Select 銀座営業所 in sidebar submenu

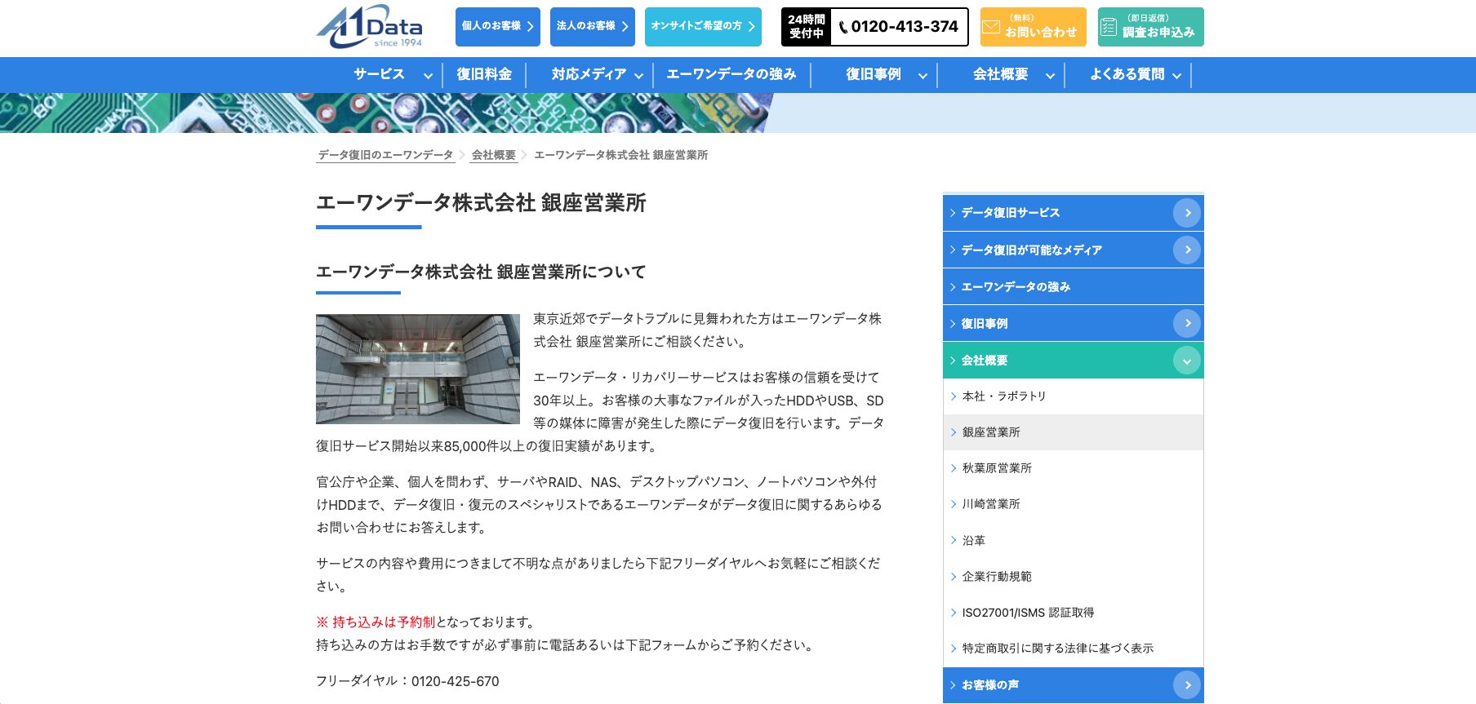pos(1073,432)
